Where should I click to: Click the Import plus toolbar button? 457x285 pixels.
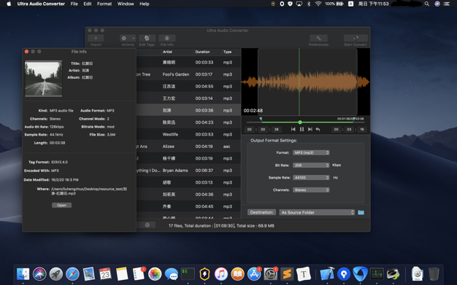pos(96,38)
